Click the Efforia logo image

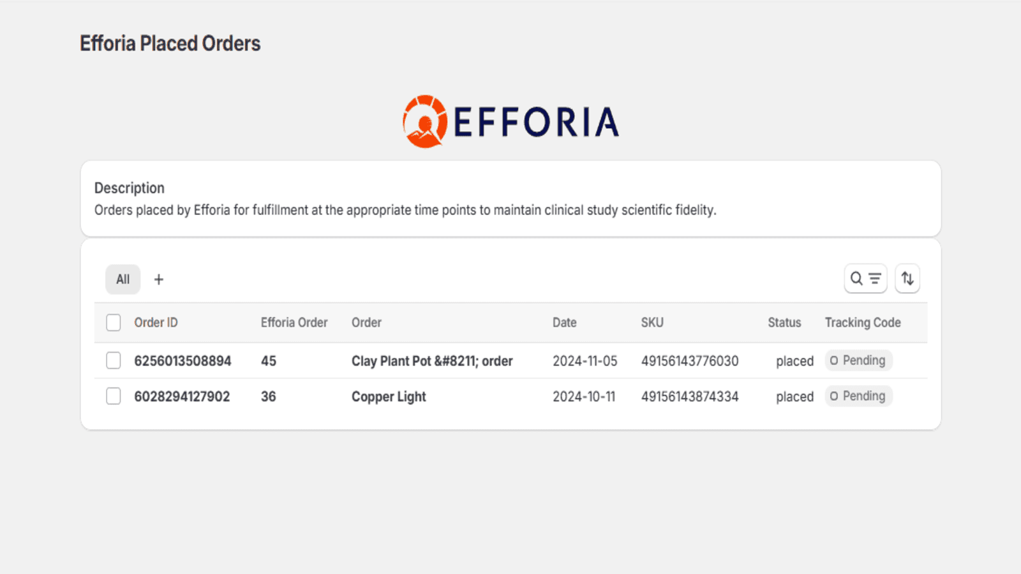(511, 121)
